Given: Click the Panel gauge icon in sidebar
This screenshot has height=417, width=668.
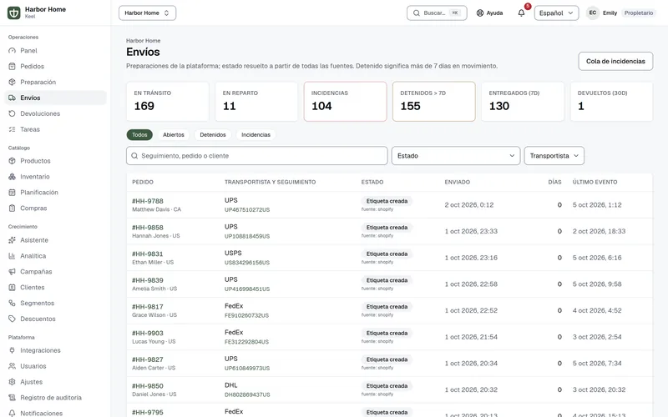Looking at the screenshot, I should pos(12,51).
